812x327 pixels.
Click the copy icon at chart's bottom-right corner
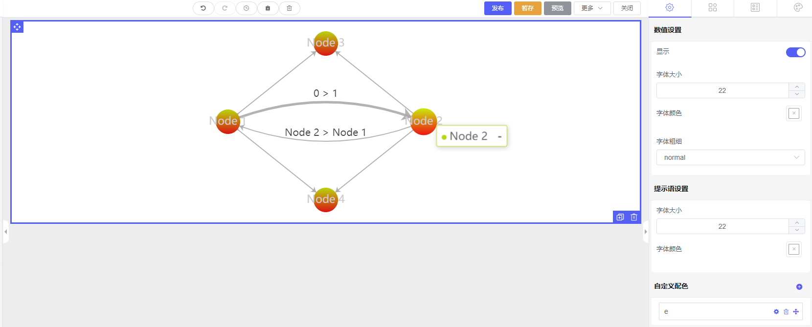(x=620, y=217)
